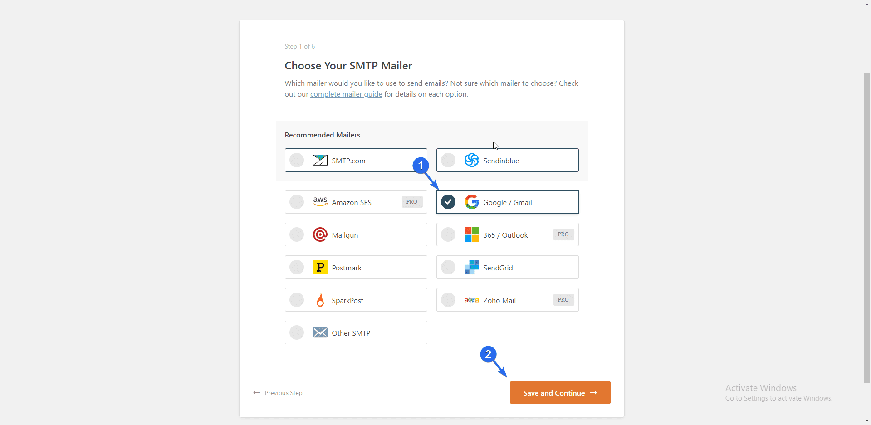Click the Other SMTP envelope icon
The width and height of the screenshot is (871, 425).
320,332
